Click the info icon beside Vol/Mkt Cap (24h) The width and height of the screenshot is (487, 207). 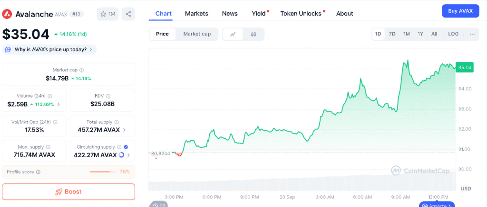[x=55, y=122]
